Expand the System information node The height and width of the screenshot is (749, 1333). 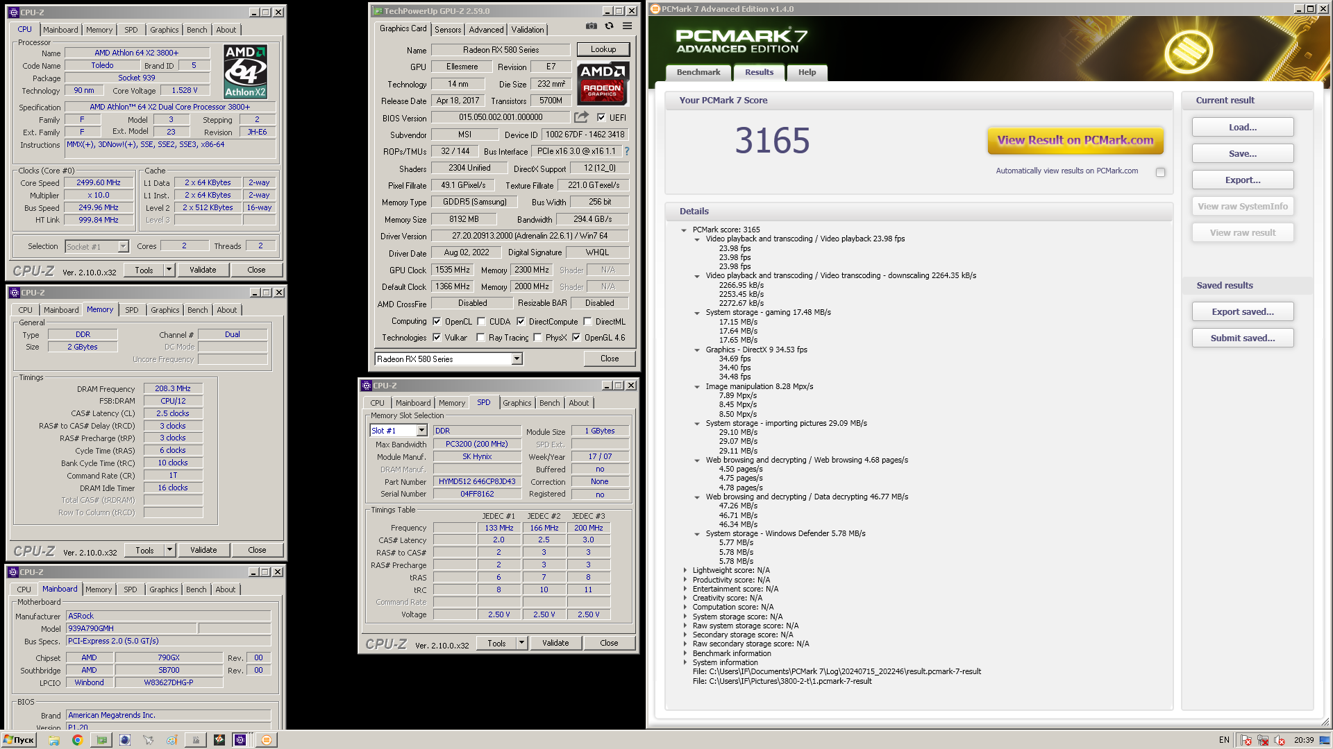point(685,662)
